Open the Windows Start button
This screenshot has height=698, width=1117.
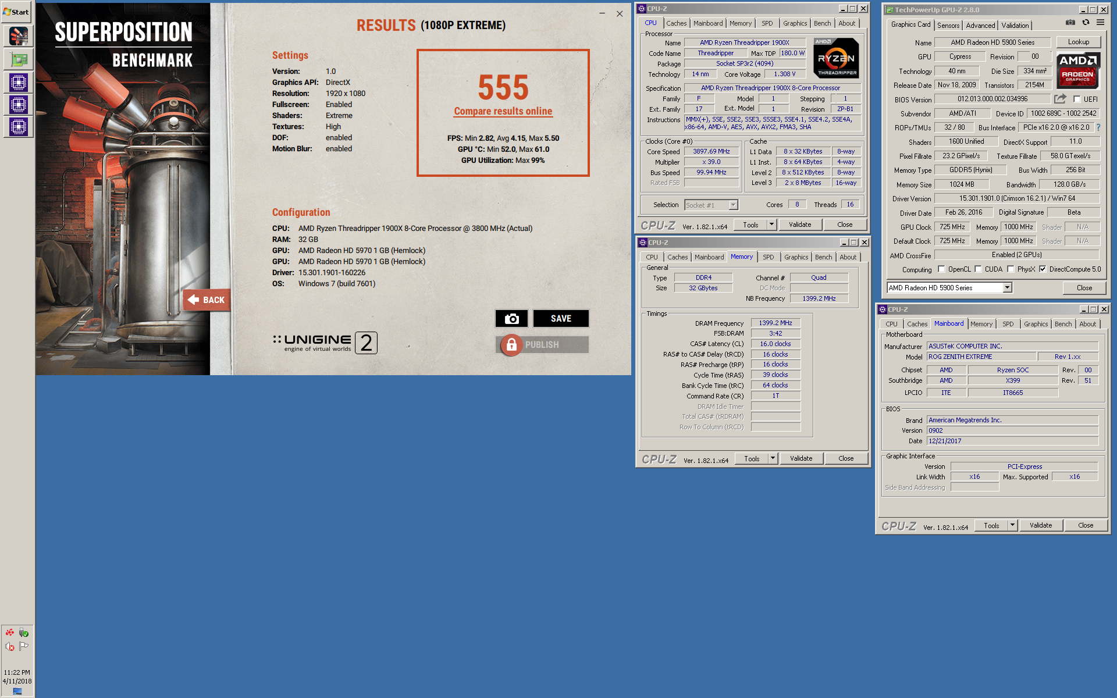[16, 12]
